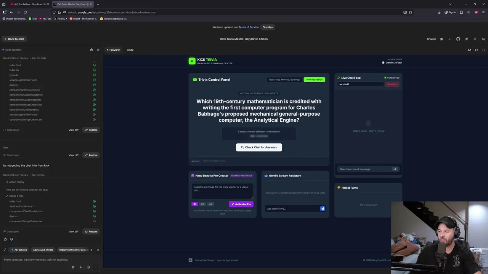
Task: Open the GitHub export icon
Action: [x=458, y=39]
